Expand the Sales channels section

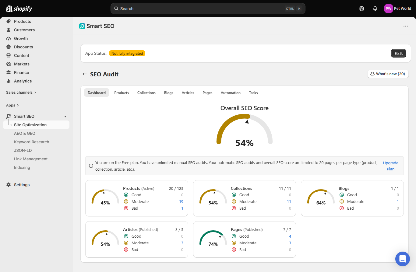click(x=21, y=92)
